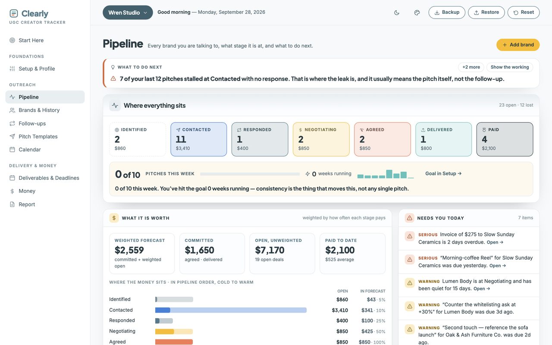Image resolution: width=552 pixels, height=345 pixels.
Task: Click the Pitch Templates paper-plane icon
Action: (12, 136)
